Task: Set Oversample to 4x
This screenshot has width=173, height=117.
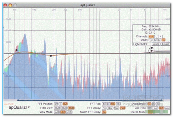Action: (x=158, y=104)
